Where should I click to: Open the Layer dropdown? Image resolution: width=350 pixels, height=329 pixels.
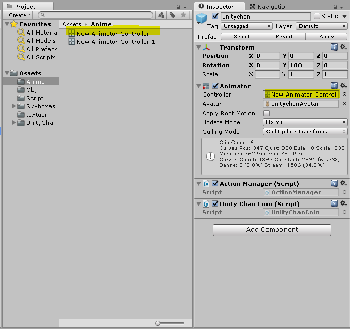click(x=322, y=26)
